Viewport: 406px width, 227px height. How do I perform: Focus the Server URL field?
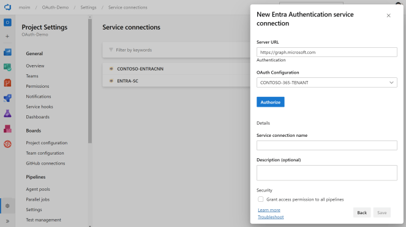(327, 52)
